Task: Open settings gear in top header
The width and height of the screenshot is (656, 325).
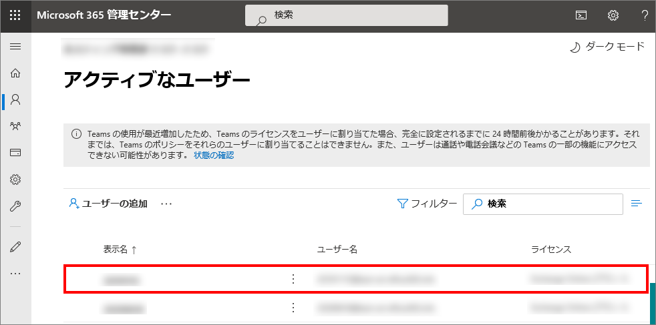Action: coord(613,15)
